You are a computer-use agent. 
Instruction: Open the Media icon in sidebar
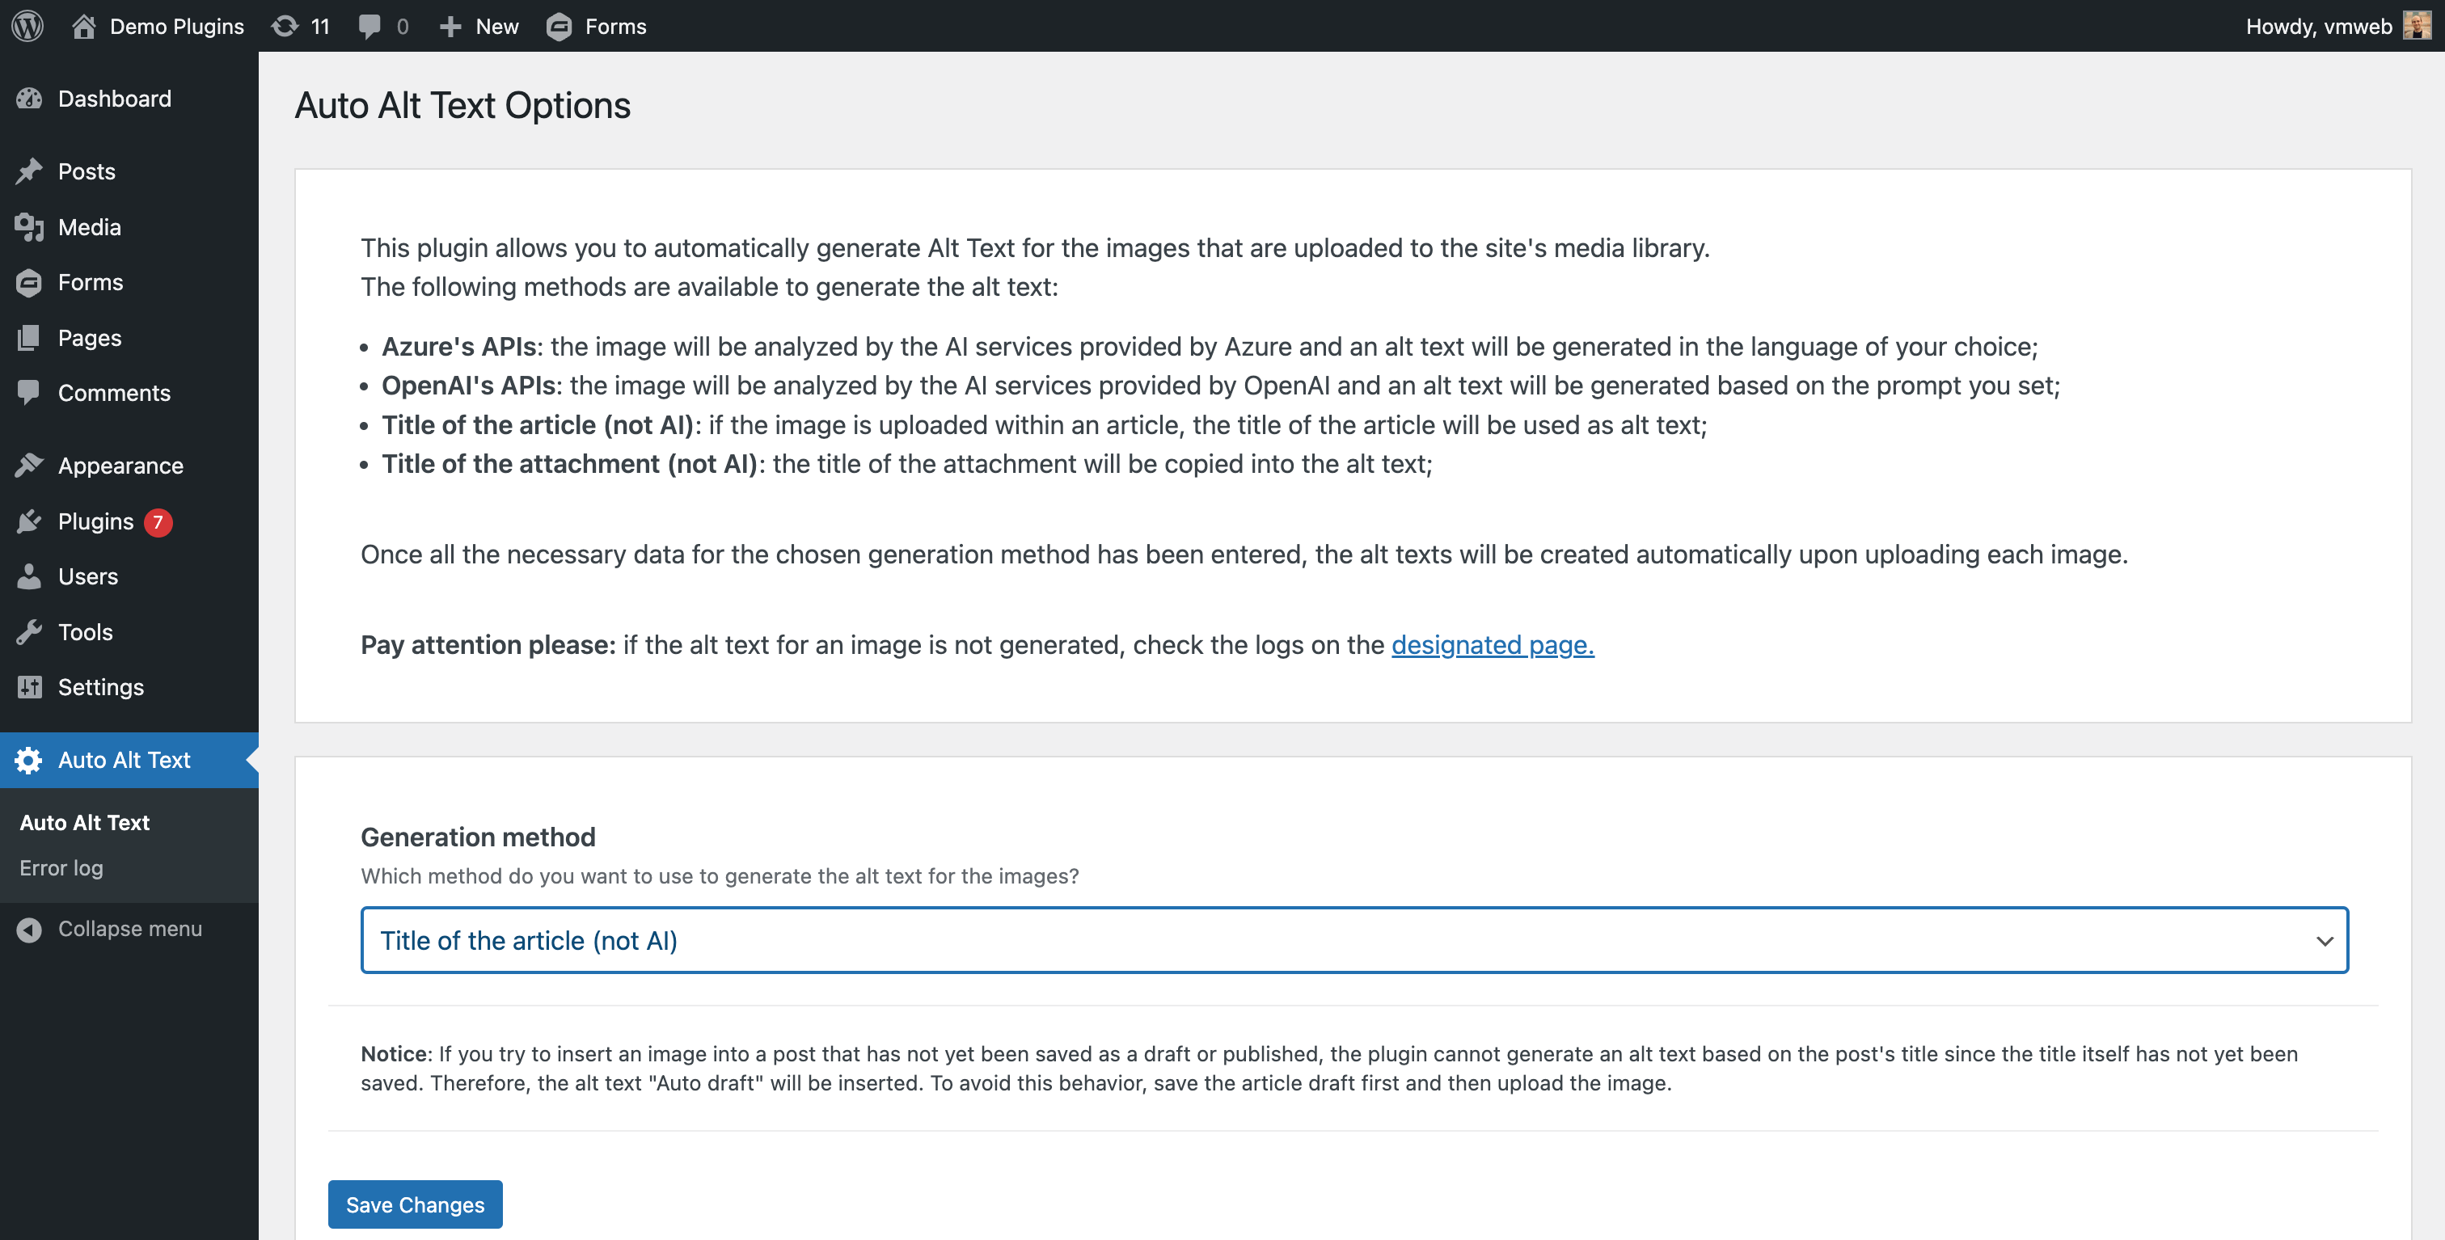(x=29, y=227)
